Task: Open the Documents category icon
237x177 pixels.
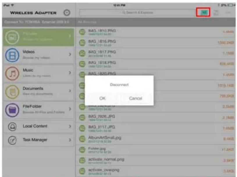Action: pos(12,92)
